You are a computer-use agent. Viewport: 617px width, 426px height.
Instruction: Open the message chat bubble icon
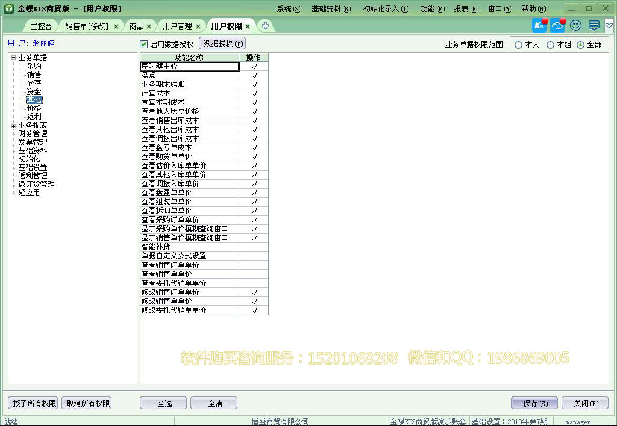(594, 25)
